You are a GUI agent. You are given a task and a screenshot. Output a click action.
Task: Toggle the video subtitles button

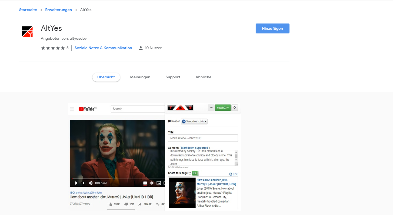(x=145, y=183)
